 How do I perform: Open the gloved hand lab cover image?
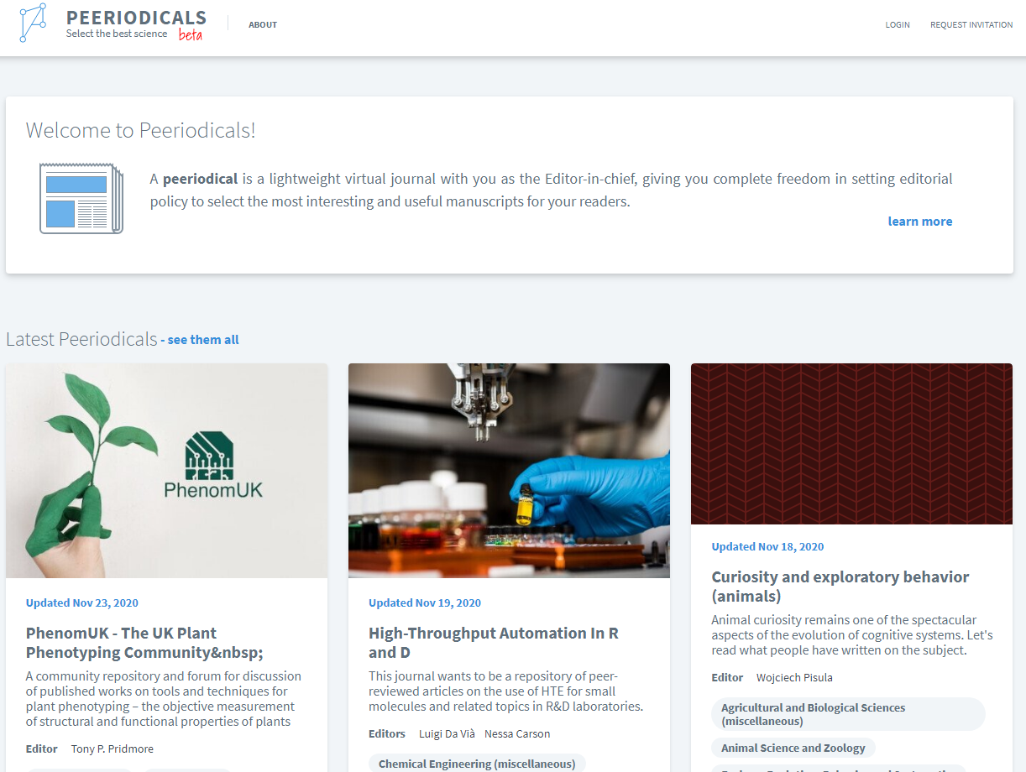[509, 471]
